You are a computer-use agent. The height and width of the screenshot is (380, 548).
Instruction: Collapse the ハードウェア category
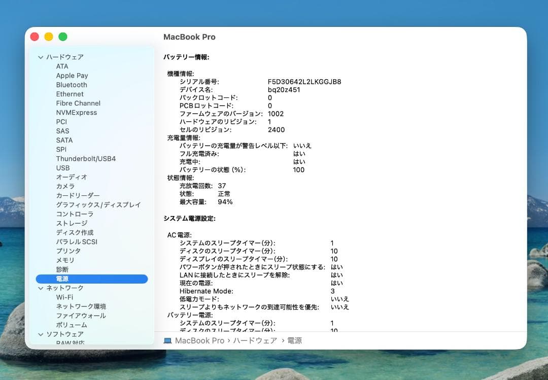[41, 57]
